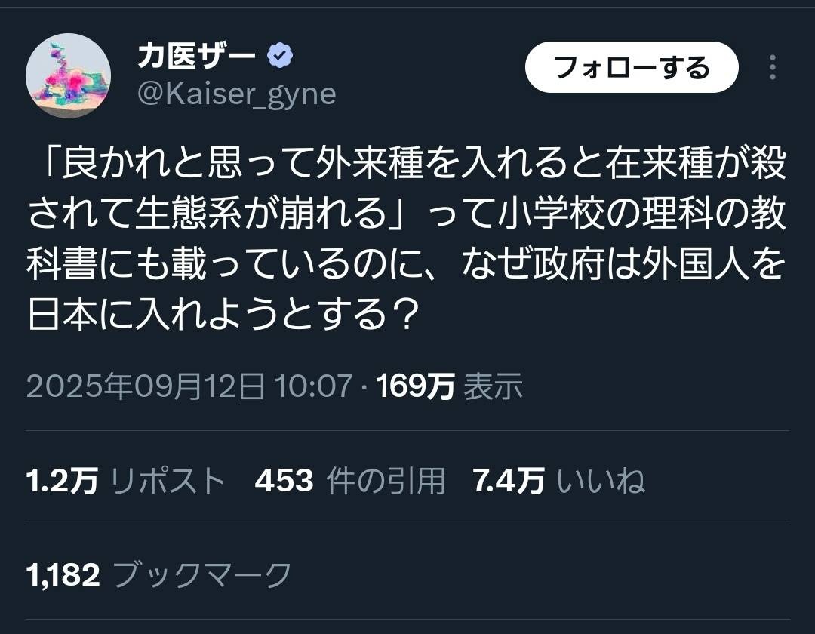Click the ブックマーク bookmarks label
Viewport: 815px width, 634px height.
[202, 575]
